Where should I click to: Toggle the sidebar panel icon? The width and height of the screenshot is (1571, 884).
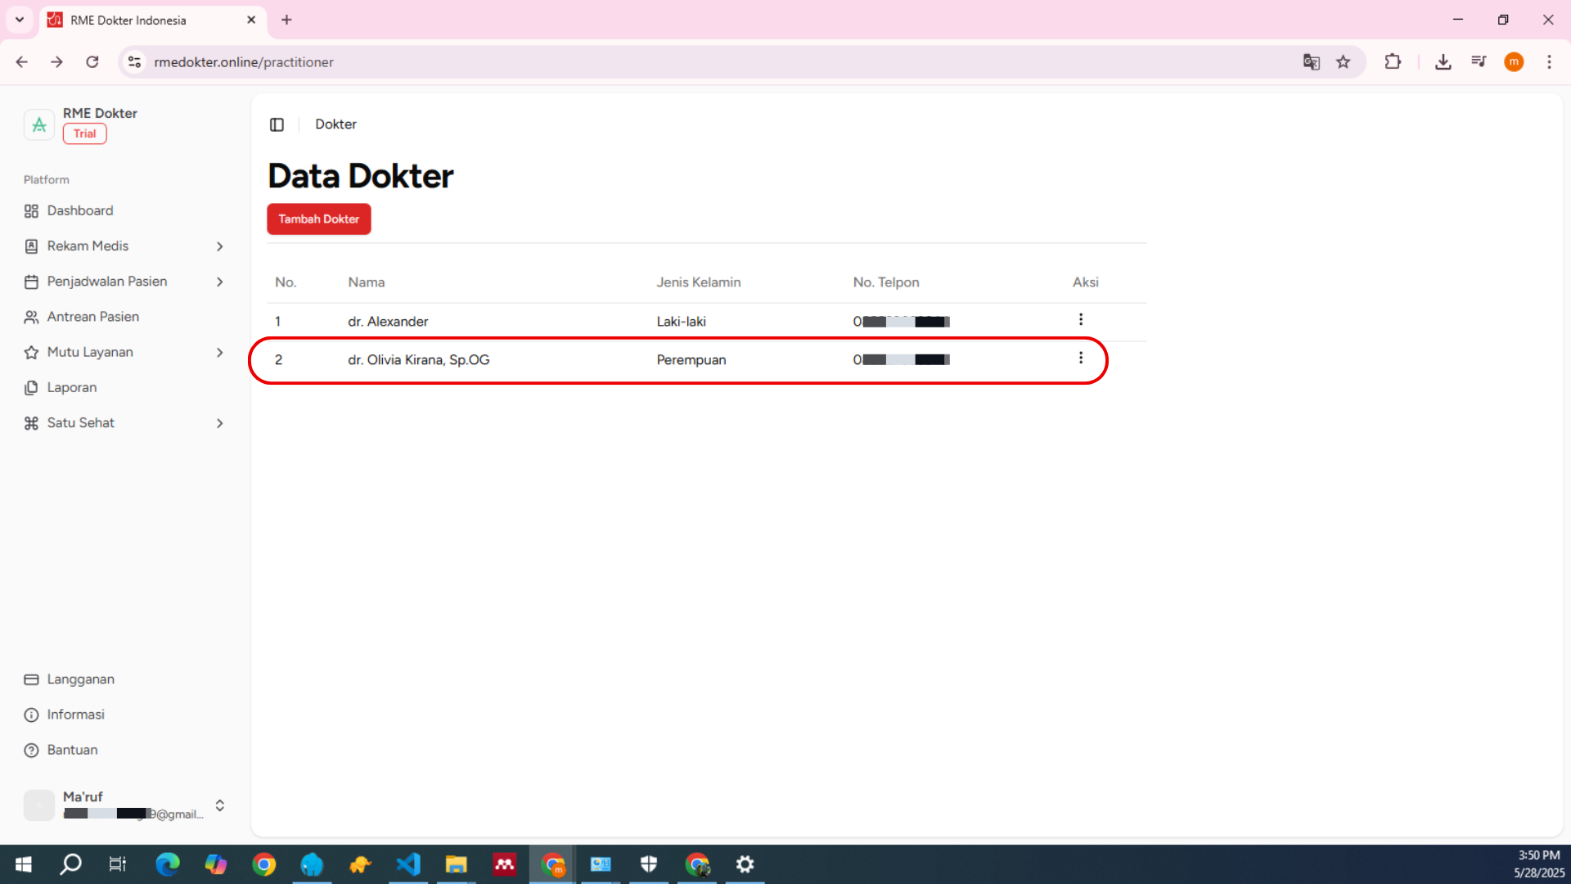(277, 124)
